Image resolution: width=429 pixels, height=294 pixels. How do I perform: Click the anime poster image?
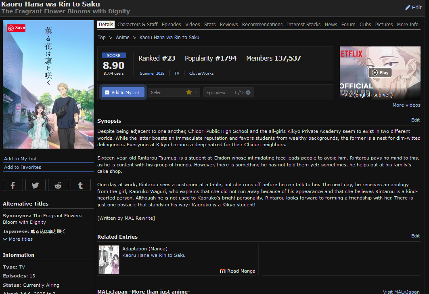48,84
